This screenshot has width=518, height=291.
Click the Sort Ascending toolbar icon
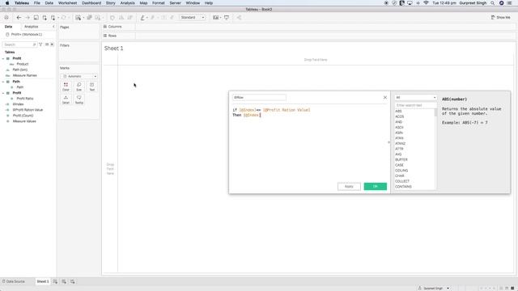click(x=121, y=18)
